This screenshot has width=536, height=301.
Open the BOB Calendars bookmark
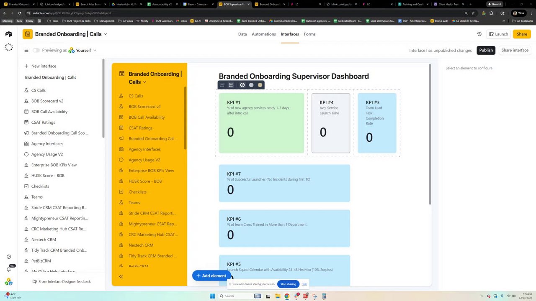(162, 20)
